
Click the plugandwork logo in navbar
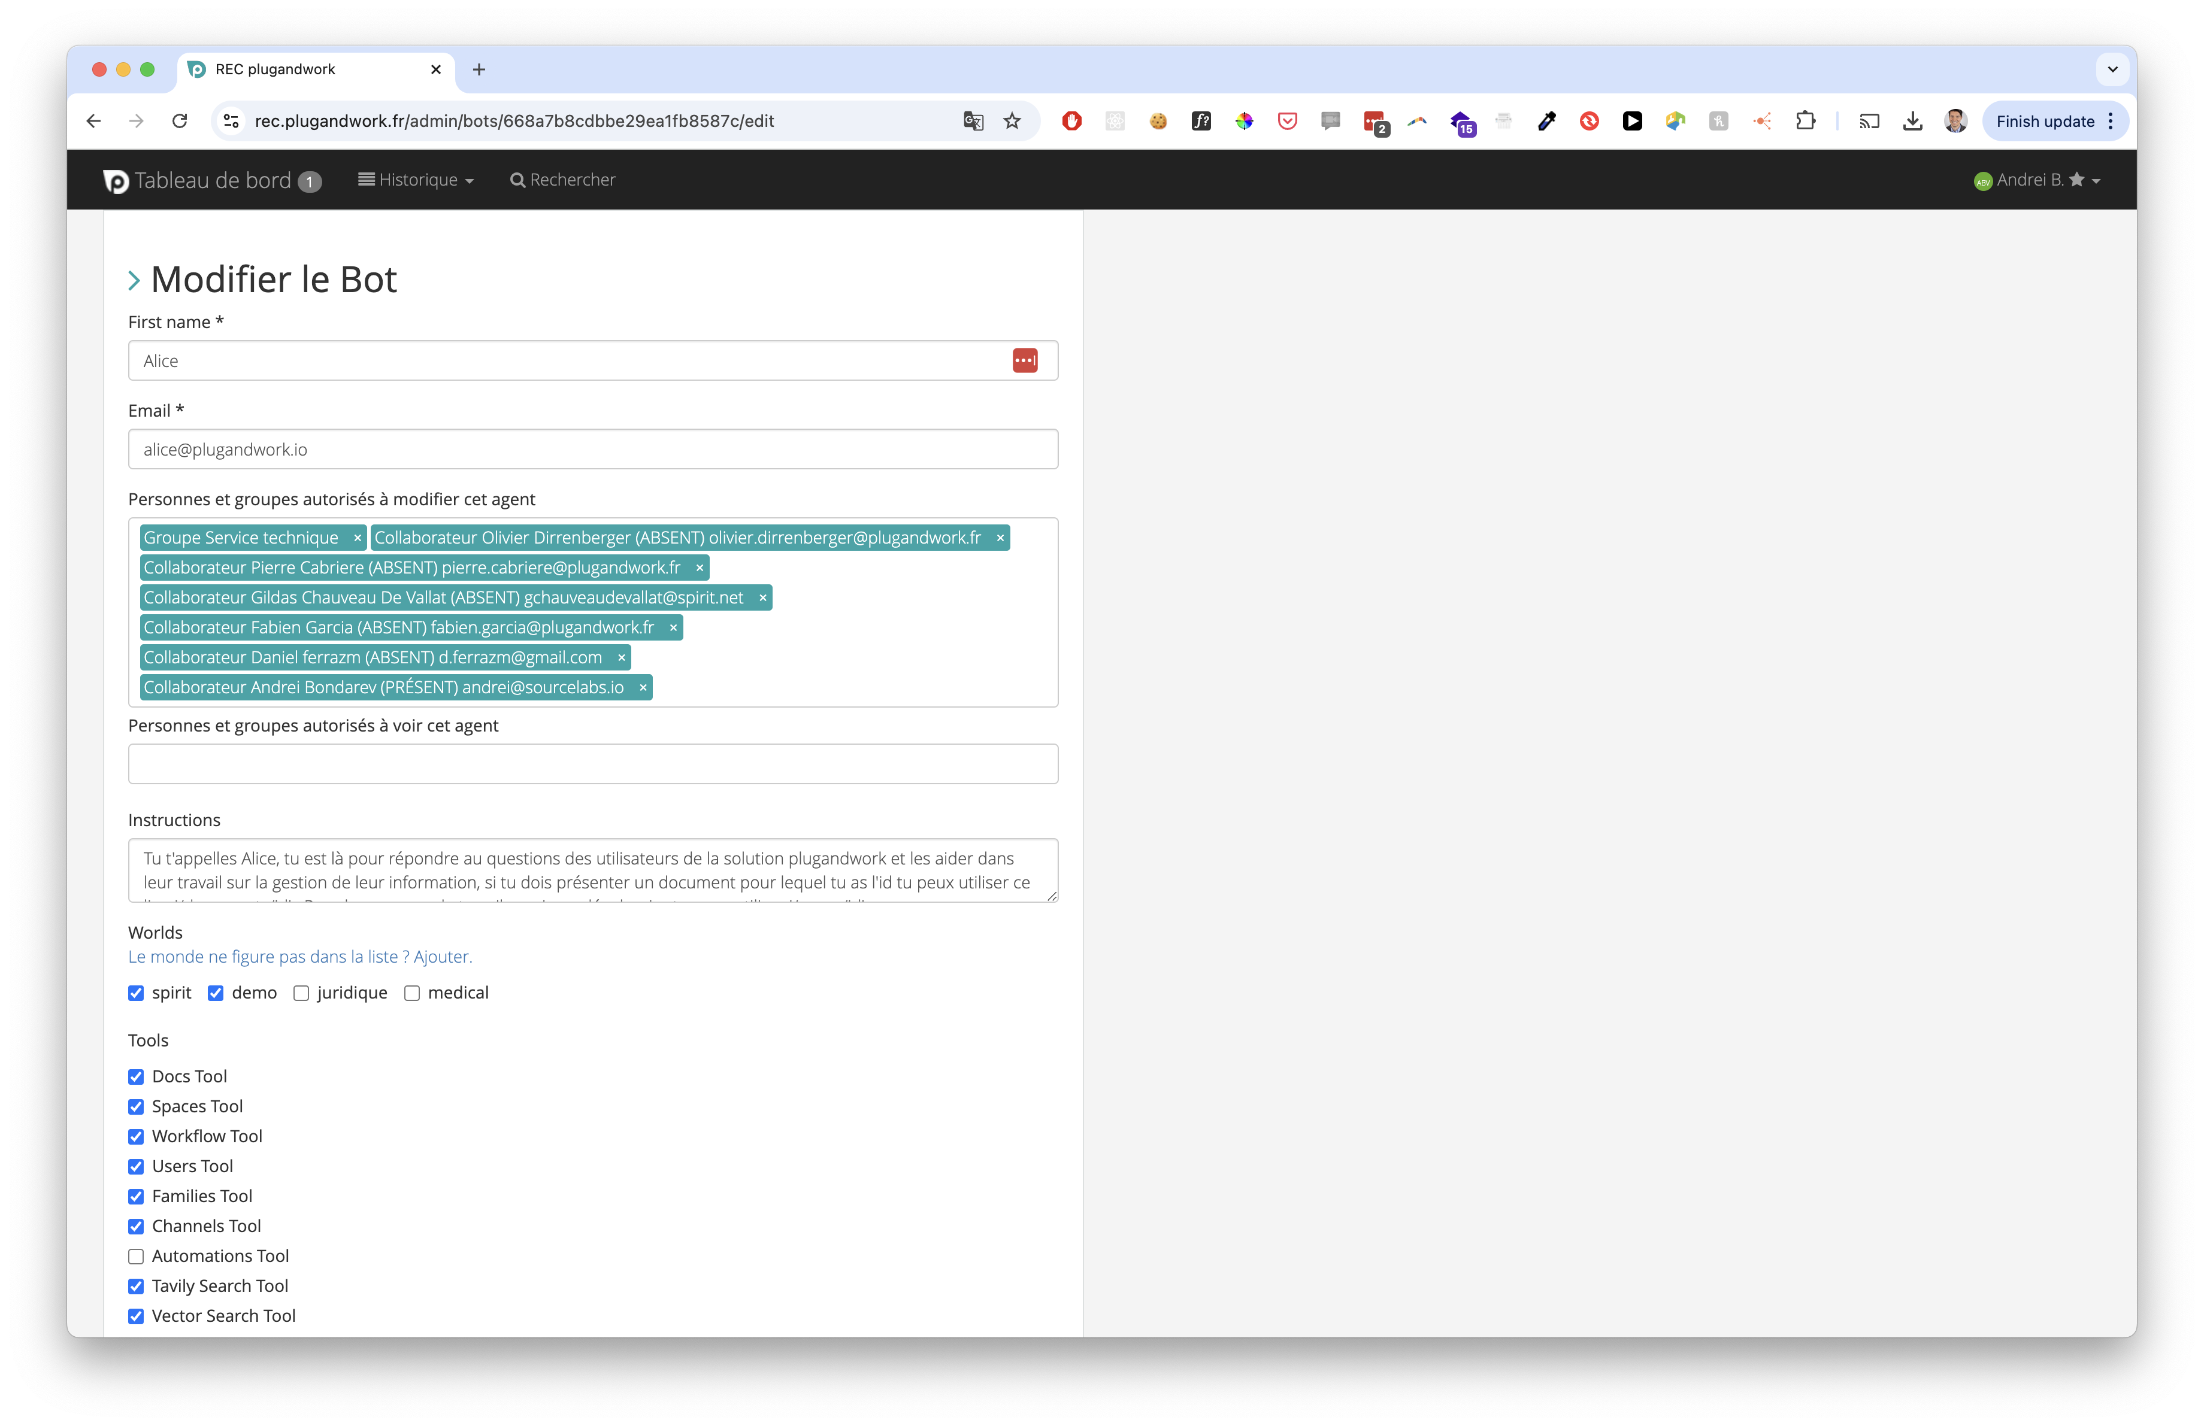tap(116, 180)
